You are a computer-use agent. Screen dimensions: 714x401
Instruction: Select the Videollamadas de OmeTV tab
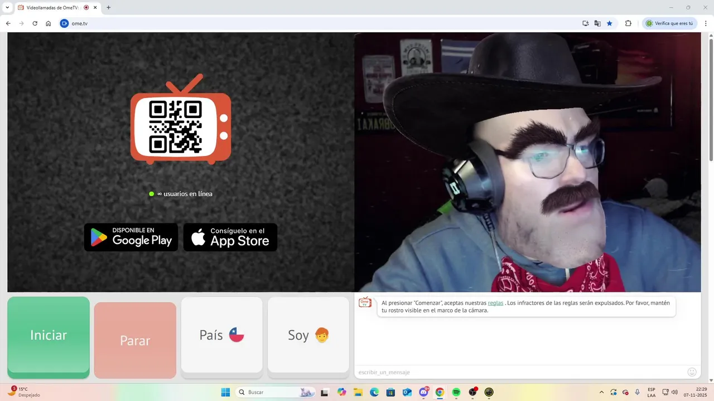point(57,8)
